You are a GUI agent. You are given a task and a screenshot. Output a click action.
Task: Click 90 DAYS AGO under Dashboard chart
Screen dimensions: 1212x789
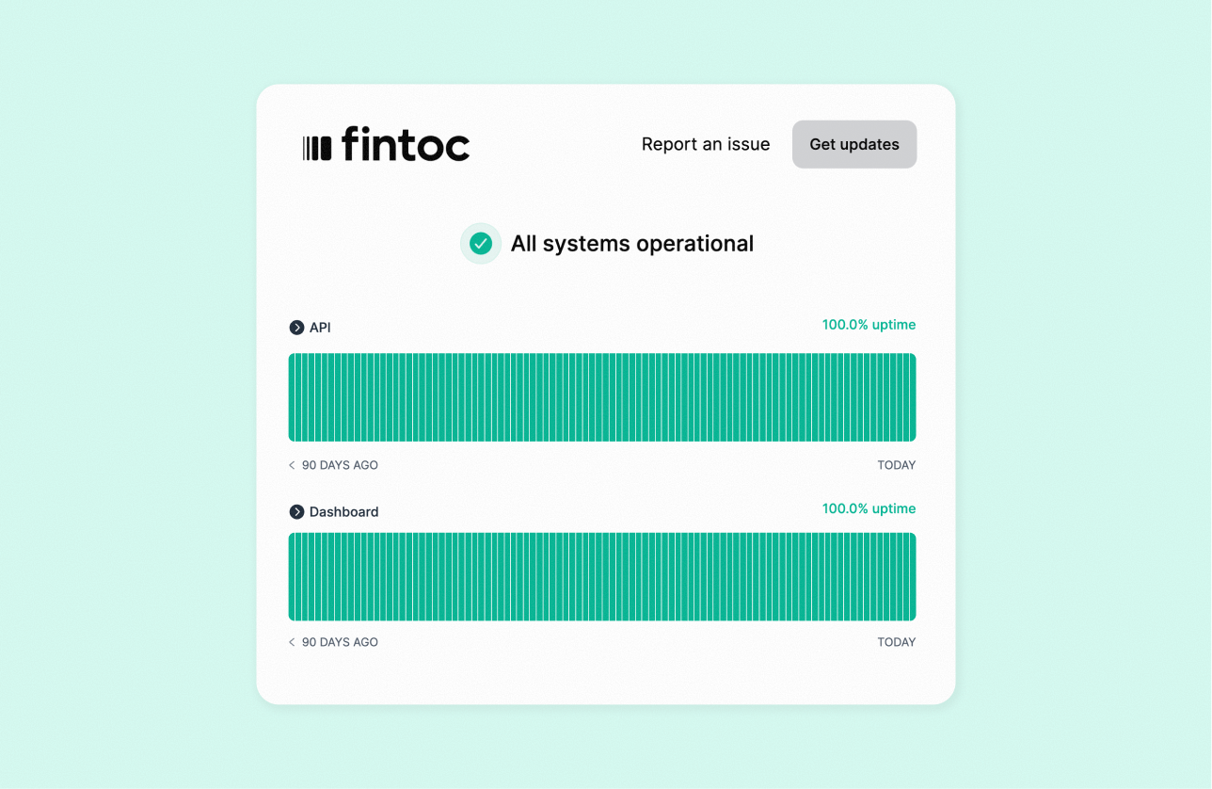[340, 642]
